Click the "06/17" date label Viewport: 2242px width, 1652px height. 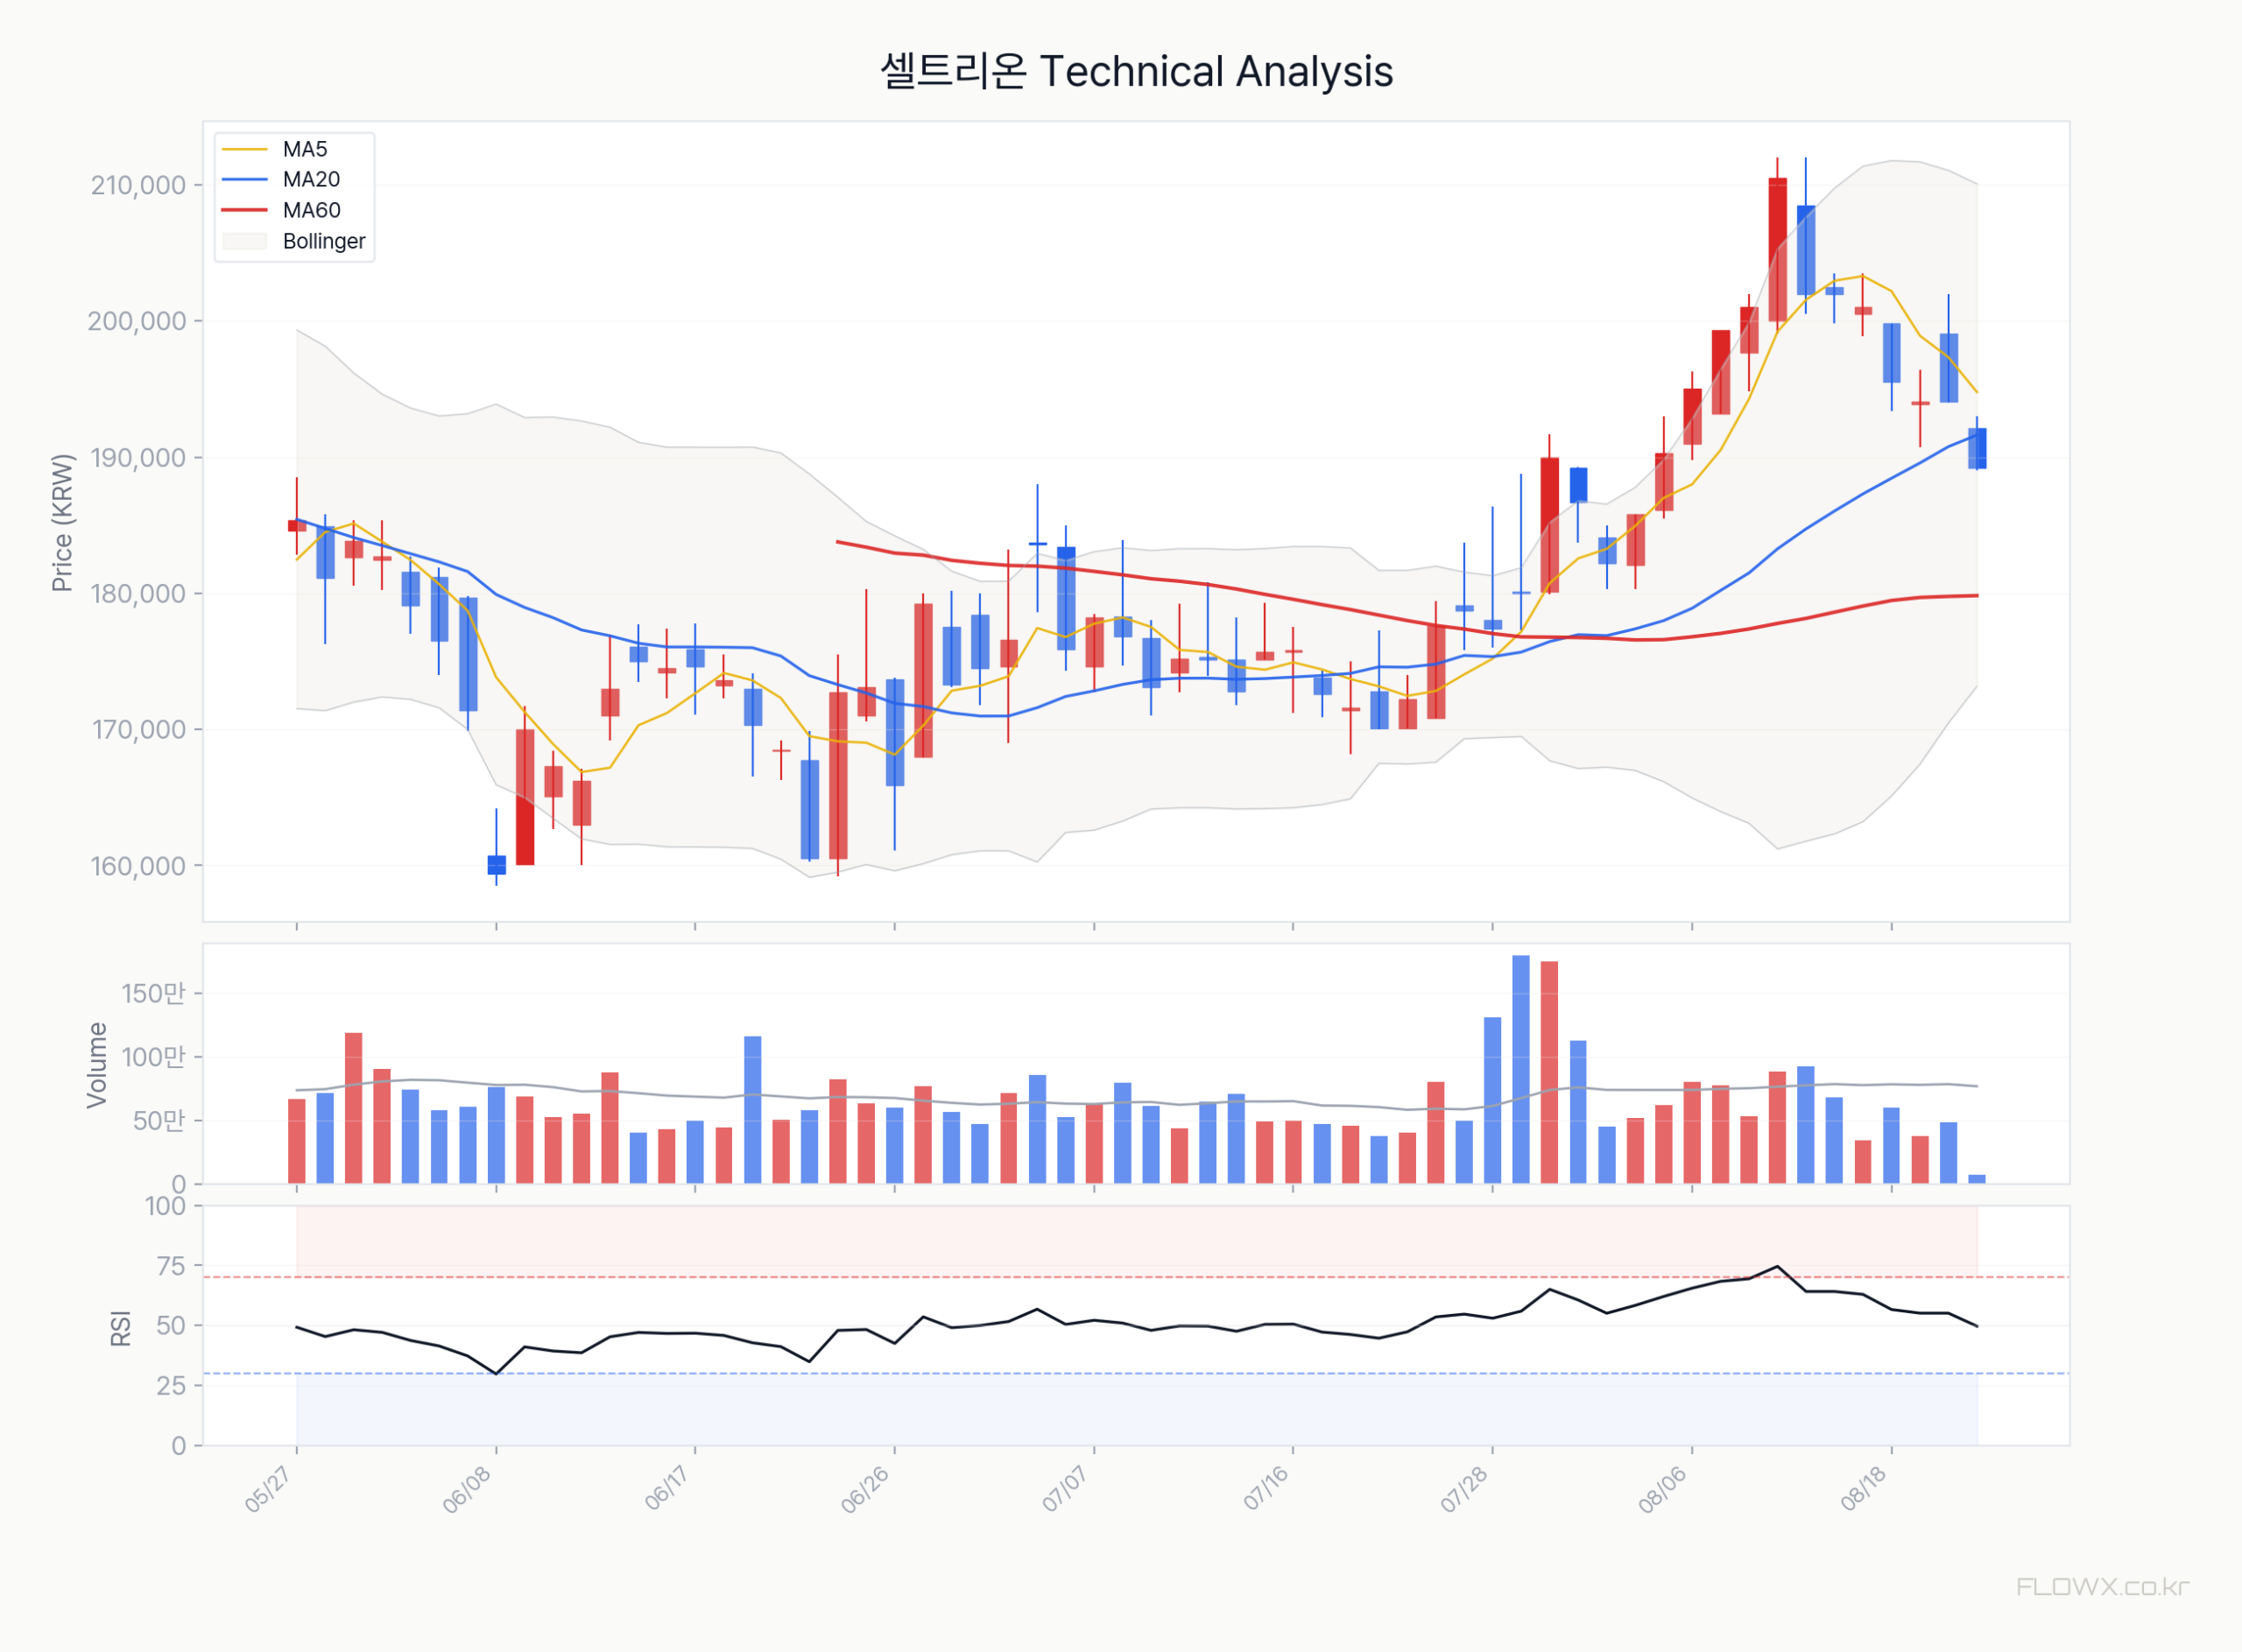666,1489
